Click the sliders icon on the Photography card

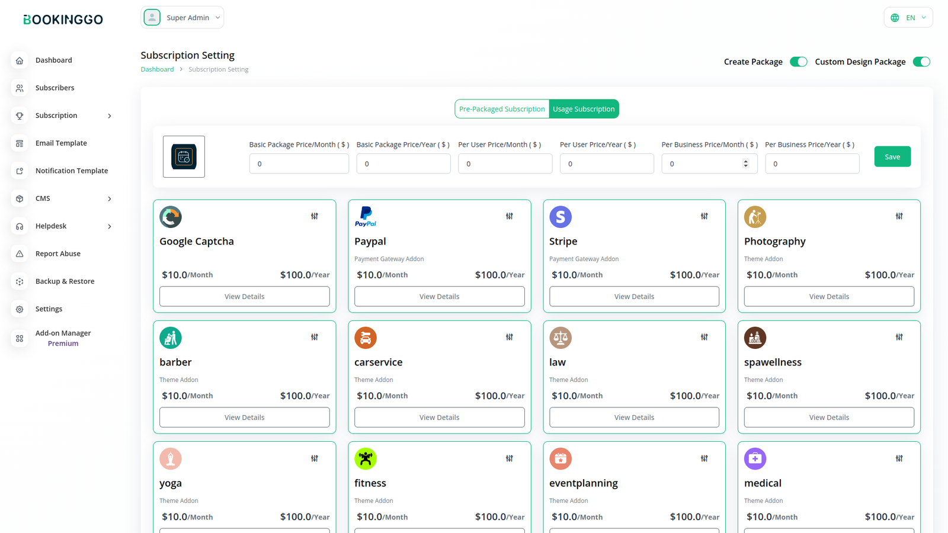pyautogui.click(x=899, y=216)
